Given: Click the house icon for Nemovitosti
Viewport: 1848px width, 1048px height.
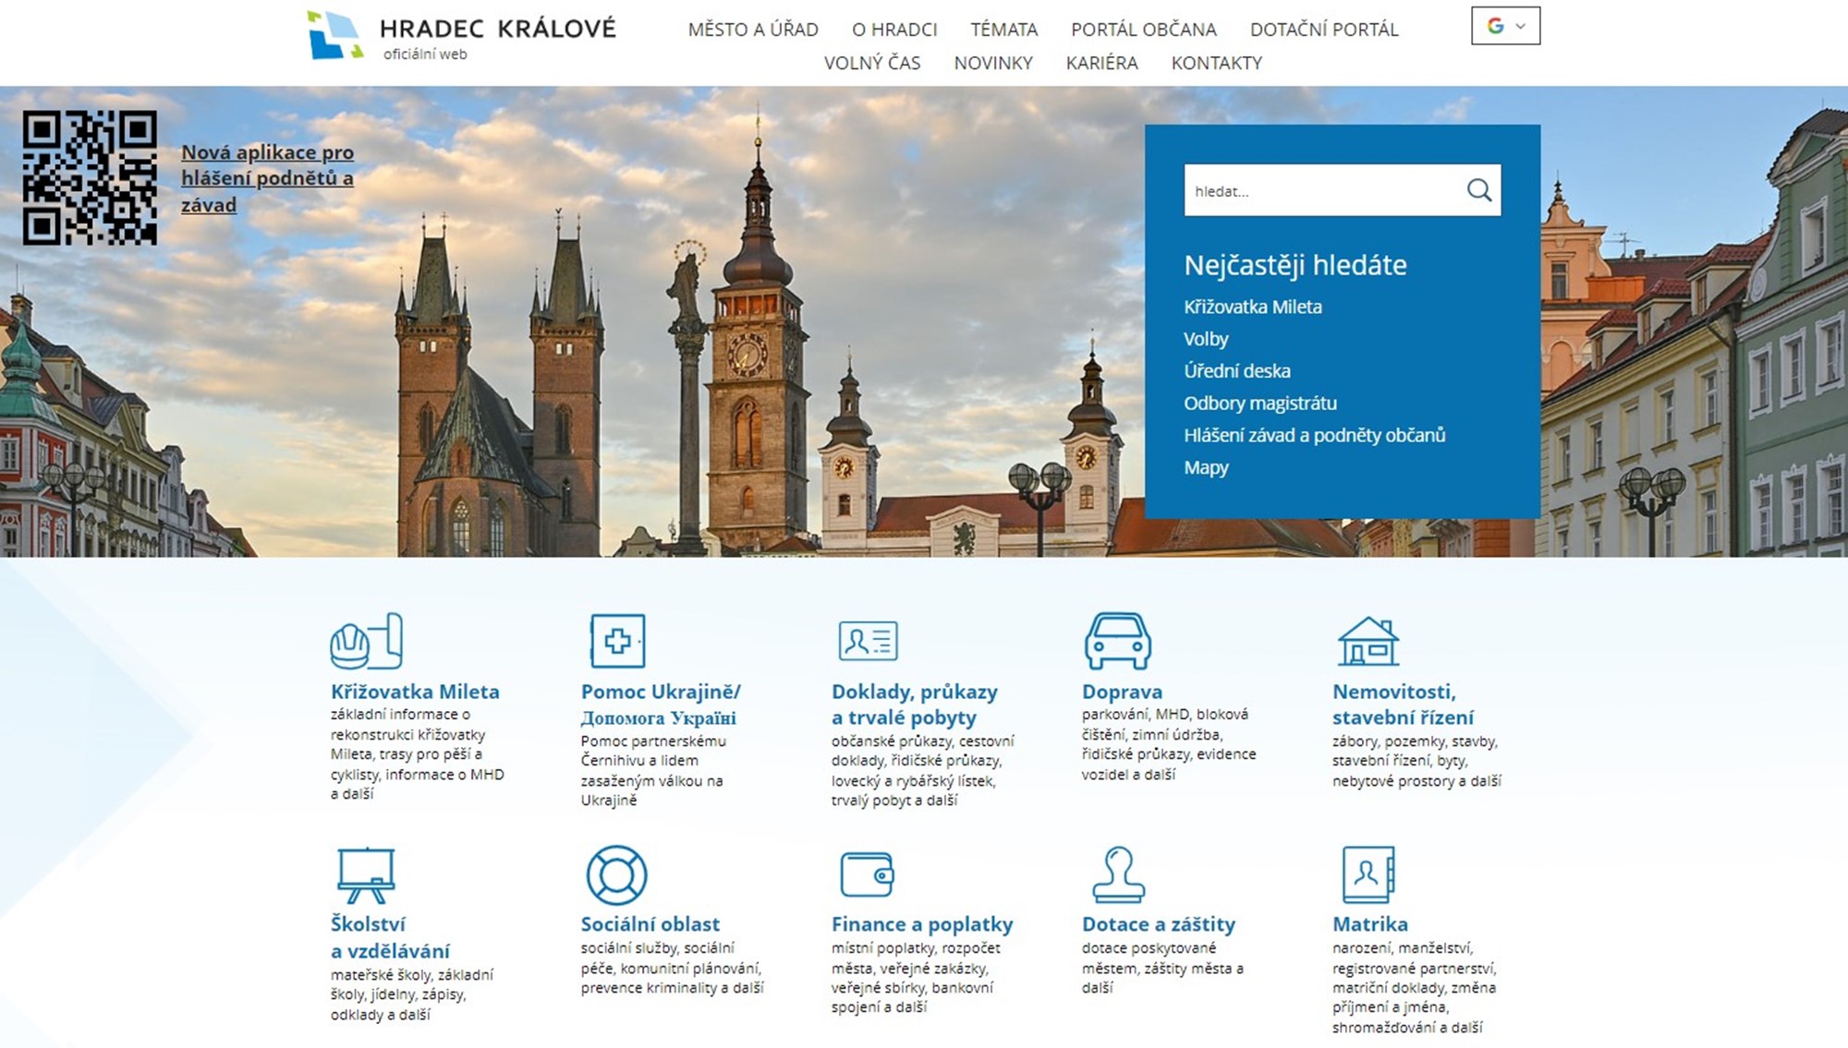Looking at the screenshot, I should click(1368, 641).
